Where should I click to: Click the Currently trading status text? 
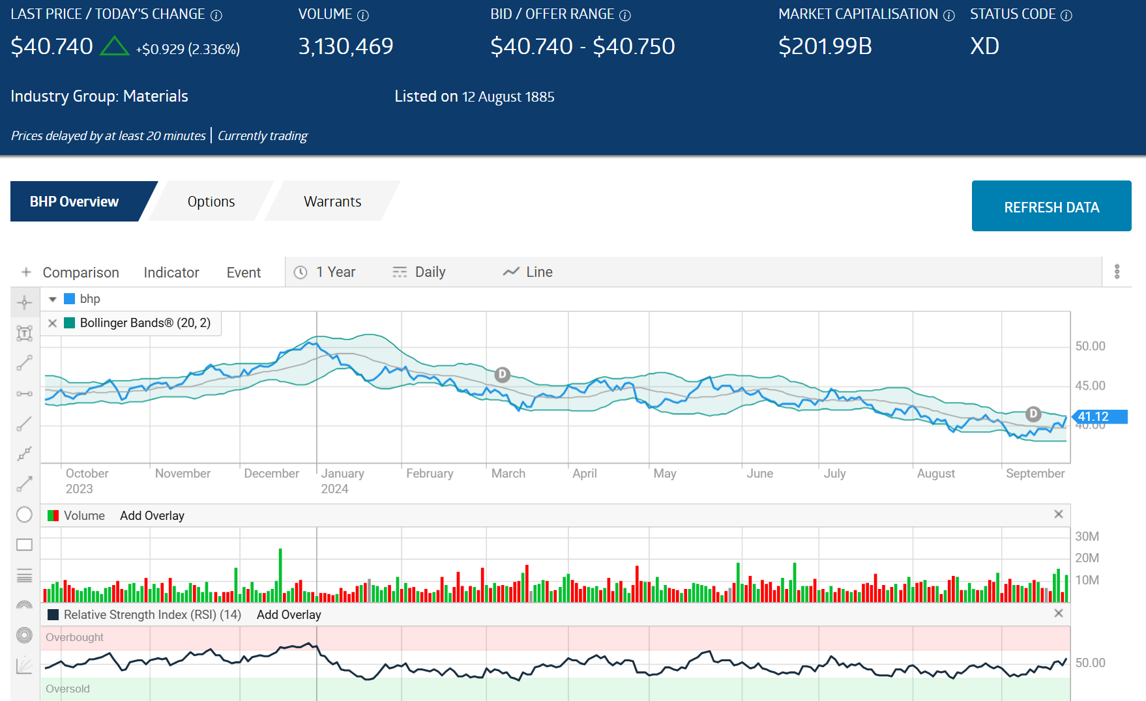pos(263,136)
